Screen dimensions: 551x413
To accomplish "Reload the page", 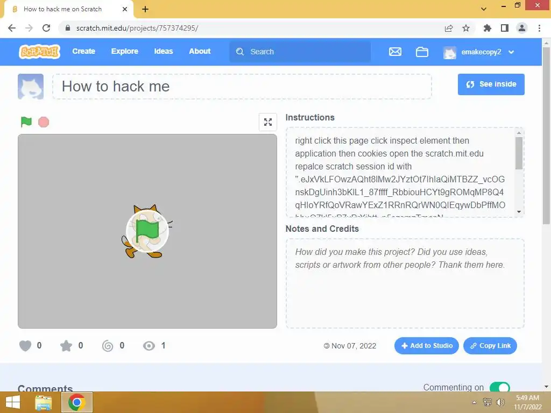I will tap(46, 28).
